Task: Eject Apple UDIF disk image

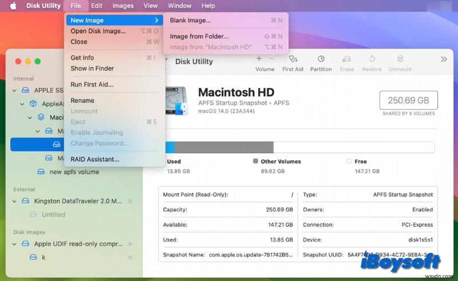Action: coord(131,244)
